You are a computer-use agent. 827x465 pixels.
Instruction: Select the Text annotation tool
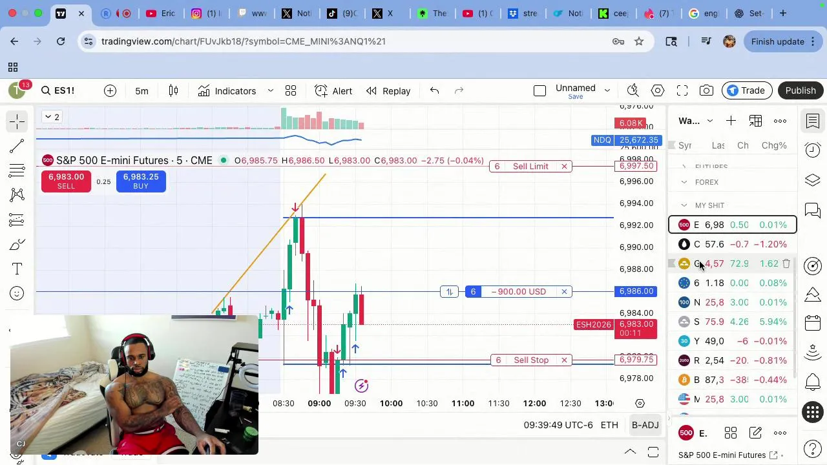coord(17,269)
